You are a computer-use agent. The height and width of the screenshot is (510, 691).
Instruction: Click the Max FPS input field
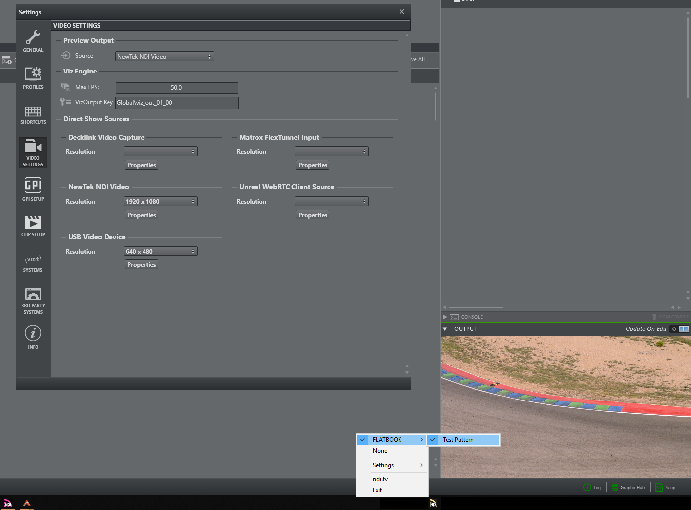click(x=177, y=88)
